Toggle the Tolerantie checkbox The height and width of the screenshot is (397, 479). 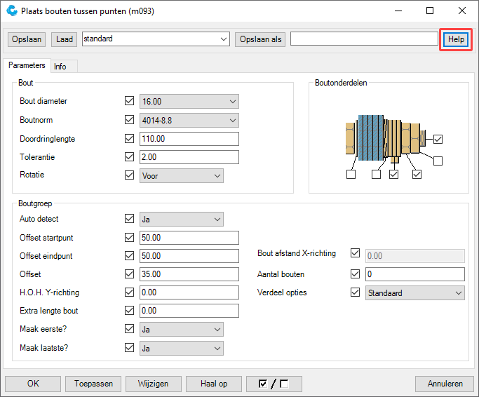(x=129, y=156)
